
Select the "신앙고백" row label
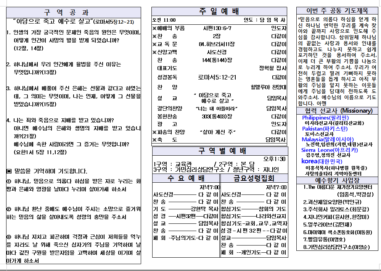(167, 52)
